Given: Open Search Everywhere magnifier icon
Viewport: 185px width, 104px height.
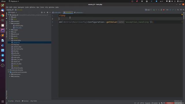Looking at the screenshot, I should pyautogui.click(x=184, y=10).
